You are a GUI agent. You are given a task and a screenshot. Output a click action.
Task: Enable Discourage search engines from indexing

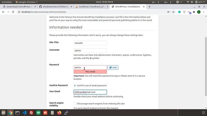coord(75,103)
